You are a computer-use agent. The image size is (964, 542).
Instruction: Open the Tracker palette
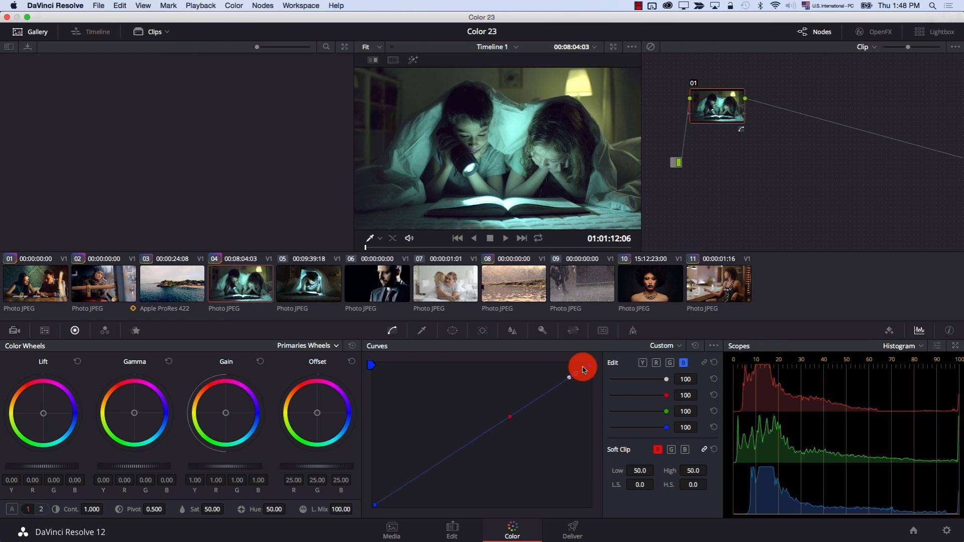(x=483, y=330)
